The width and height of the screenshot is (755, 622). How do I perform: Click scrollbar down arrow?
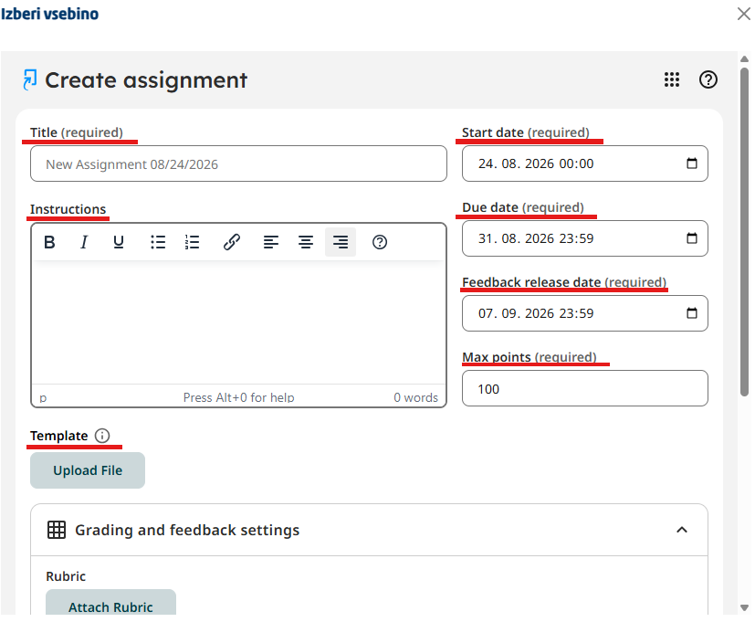[x=744, y=607]
